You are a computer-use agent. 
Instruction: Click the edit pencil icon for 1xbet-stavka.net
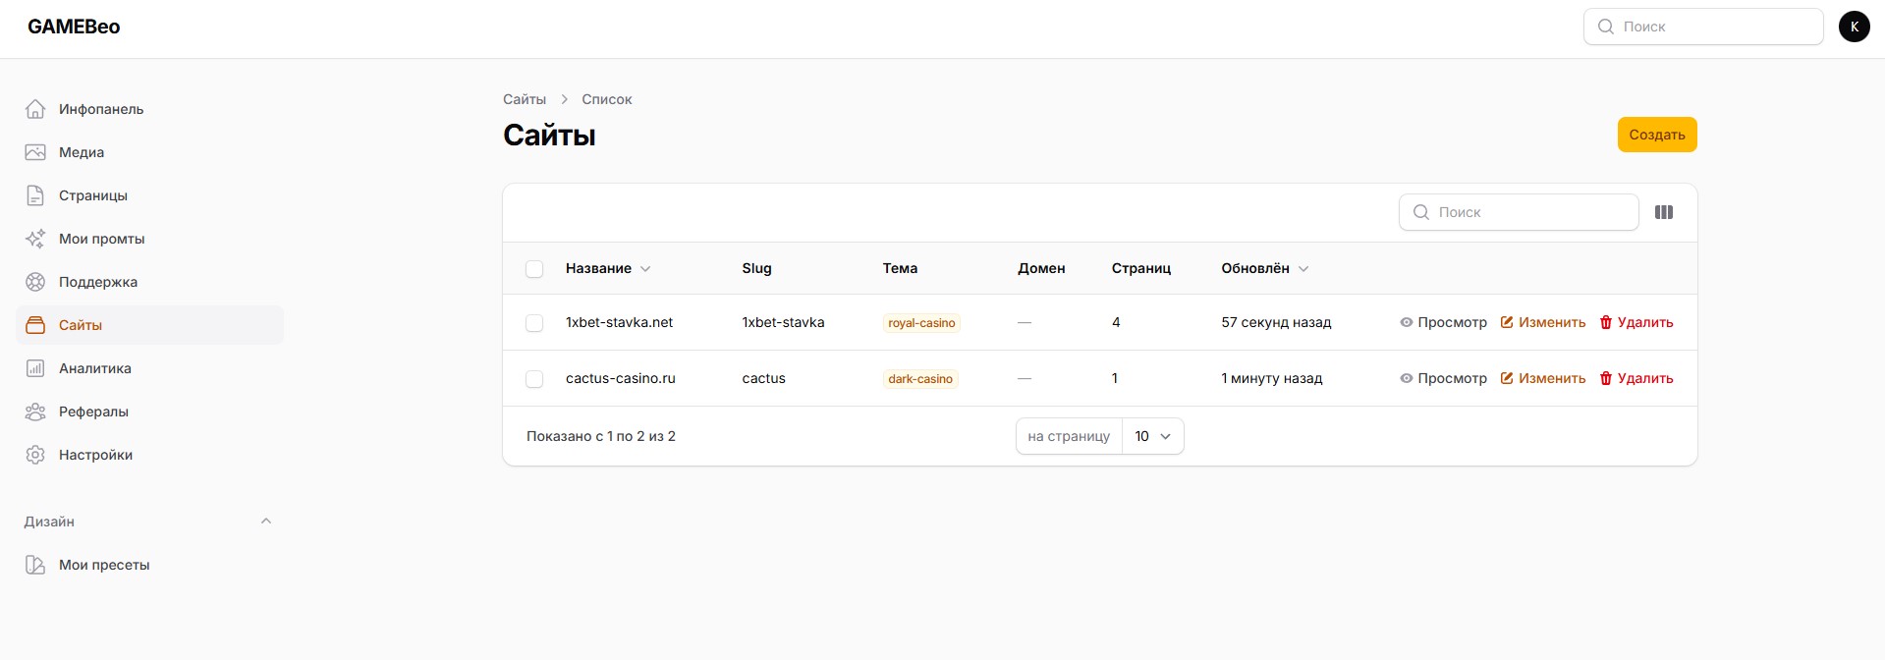[x=1507, y=322]
